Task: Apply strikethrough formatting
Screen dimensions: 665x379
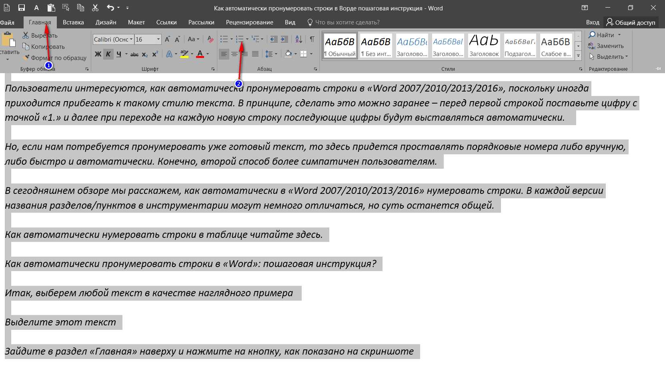Action: tap(134, 54)
